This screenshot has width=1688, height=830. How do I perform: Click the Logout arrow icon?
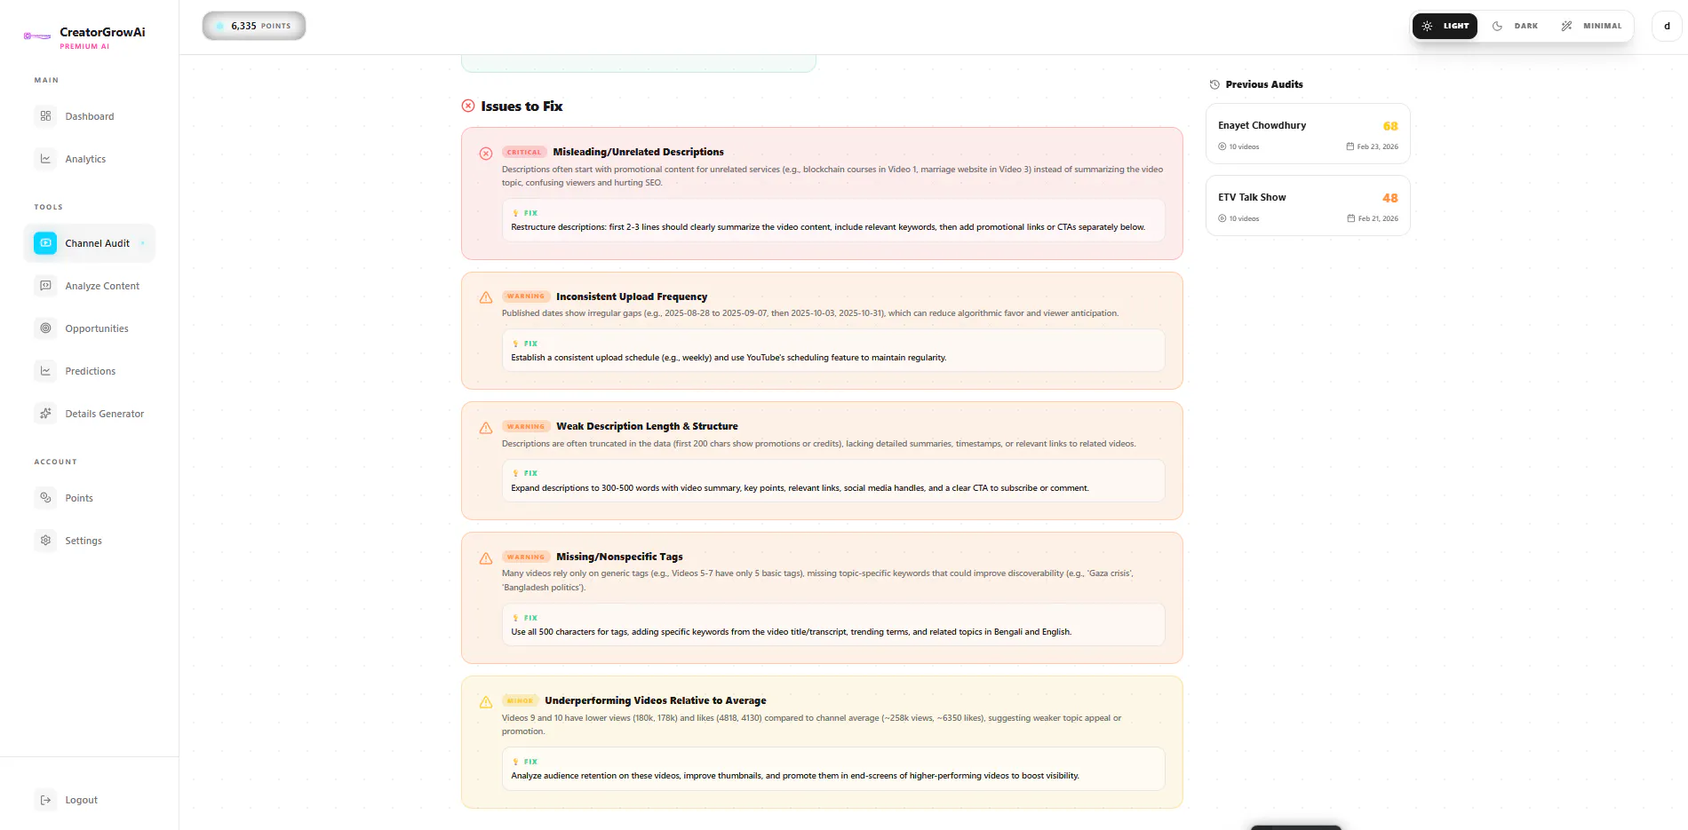pyautogui.click(x=45, y=800)
